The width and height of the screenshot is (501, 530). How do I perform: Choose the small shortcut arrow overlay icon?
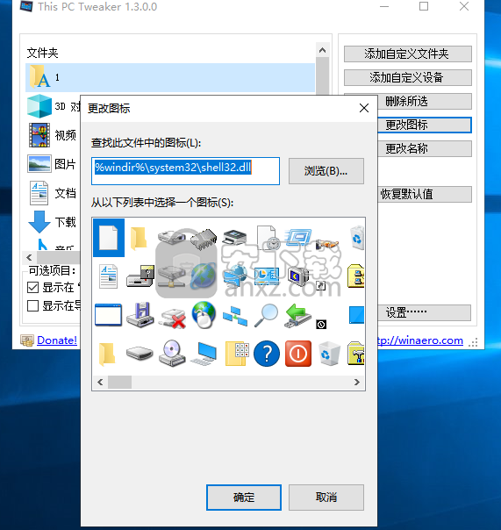[321, 285]
